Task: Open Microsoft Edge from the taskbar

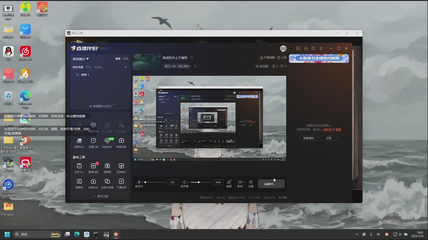Action: [x=77, y=234]
